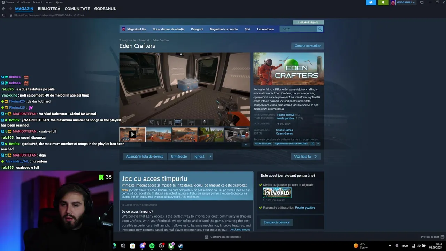The image size is (446, 251).
Task: Open the weather widget showing 31°C
Action: [x=361, y=246]
